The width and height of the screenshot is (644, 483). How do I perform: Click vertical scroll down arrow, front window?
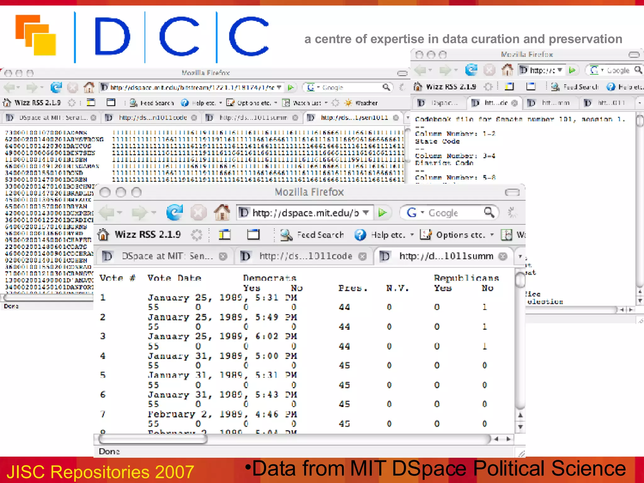(x=520, y=427)
